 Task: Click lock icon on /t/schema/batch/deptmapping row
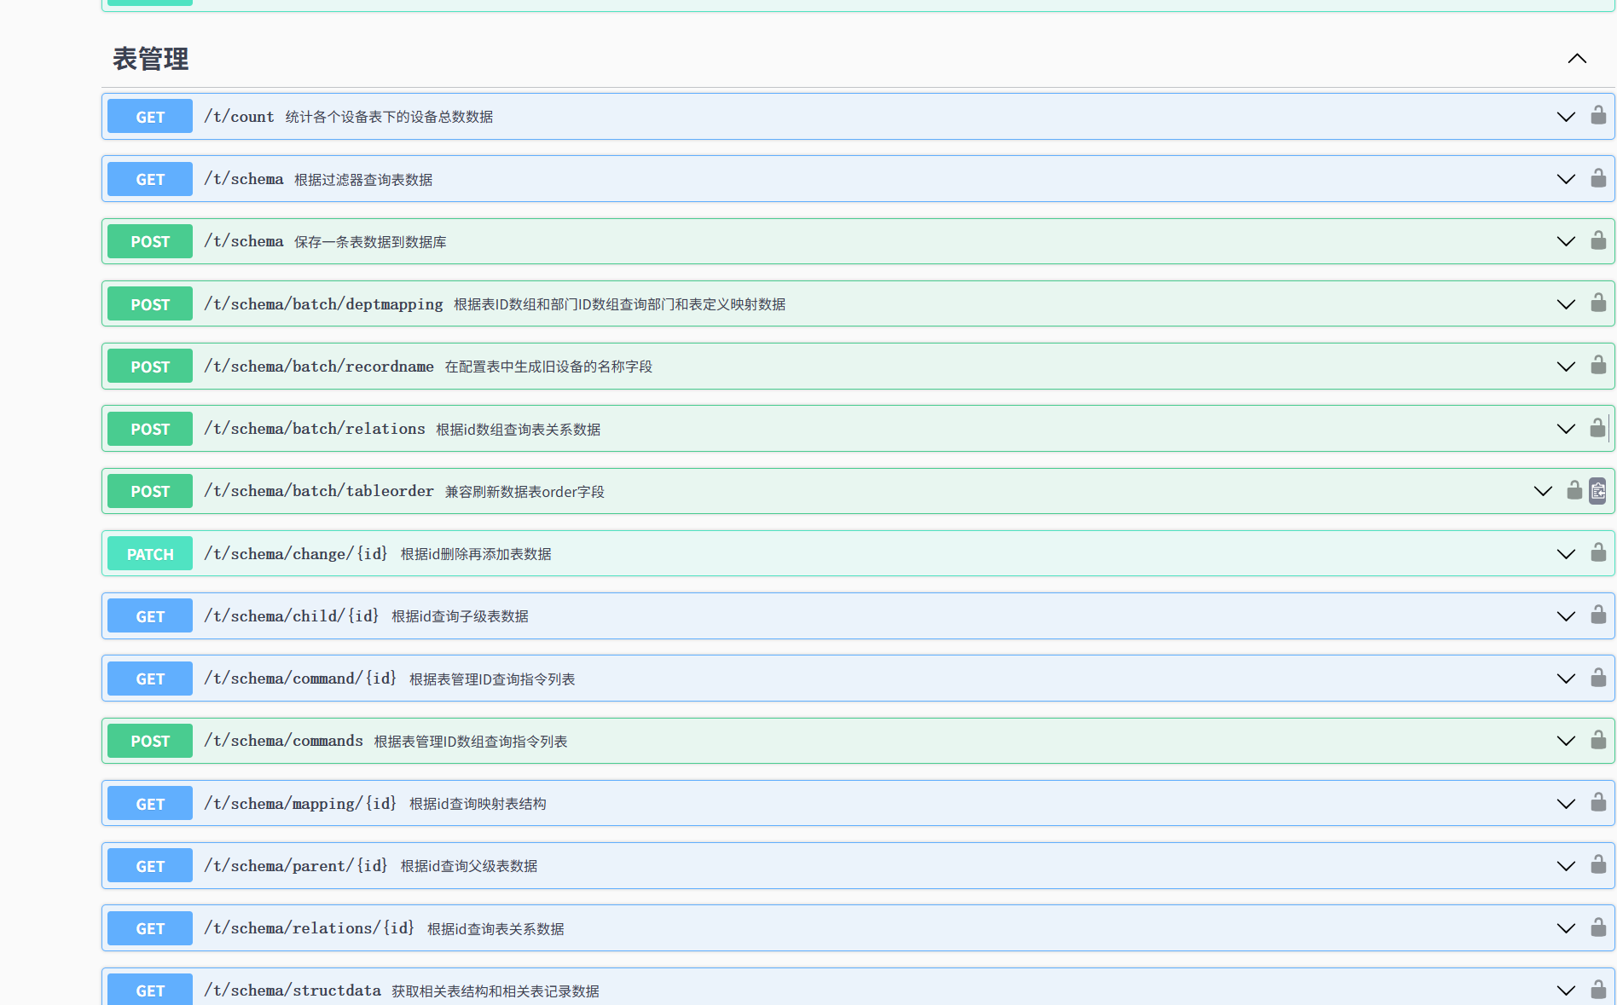point(1598,303)
